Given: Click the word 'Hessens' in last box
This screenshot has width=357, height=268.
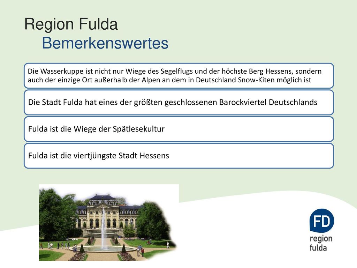Looking at the screenshot, I should pyautogui.click(x=154, y=156).
